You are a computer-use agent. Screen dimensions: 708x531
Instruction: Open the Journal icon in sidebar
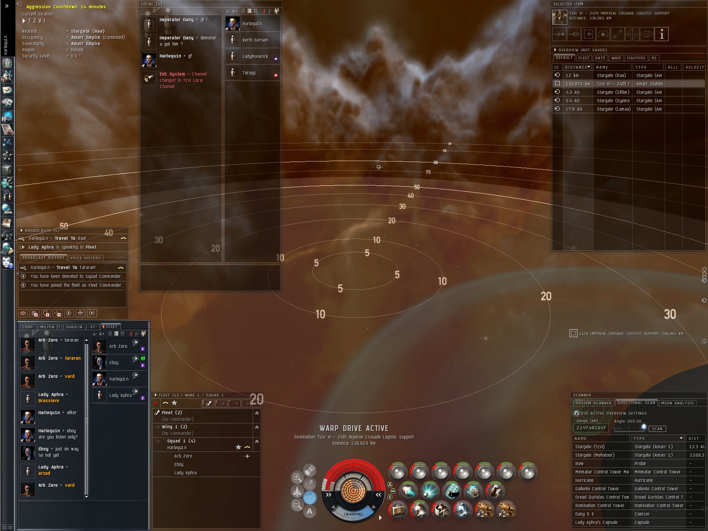(8, 222)
